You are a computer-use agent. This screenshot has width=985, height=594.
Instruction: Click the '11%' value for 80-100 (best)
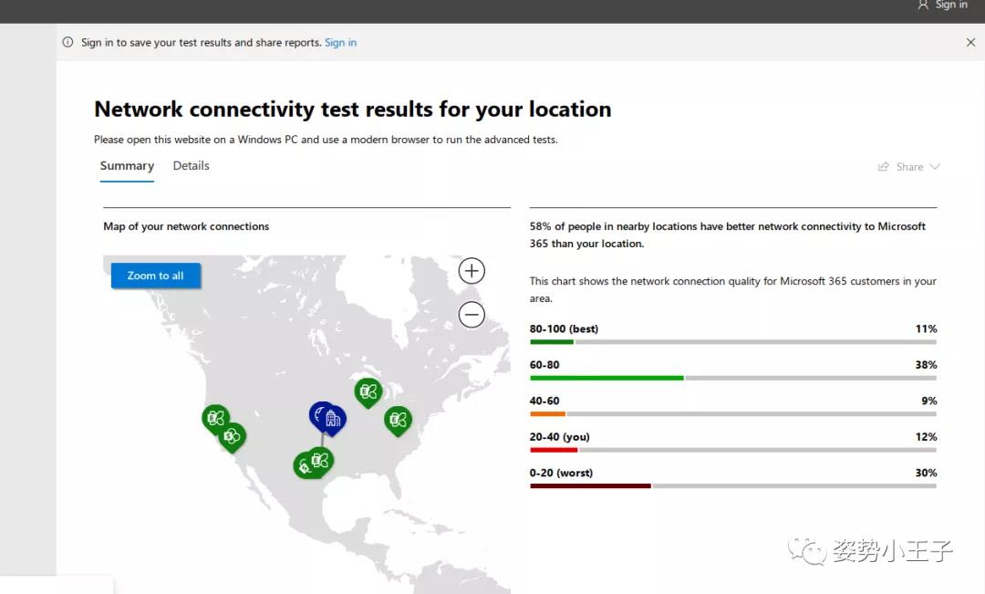pyautogui.click(x=926, y=328)
